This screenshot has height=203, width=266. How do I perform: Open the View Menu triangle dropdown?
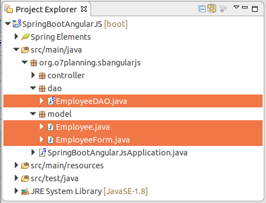coord(236,7)
